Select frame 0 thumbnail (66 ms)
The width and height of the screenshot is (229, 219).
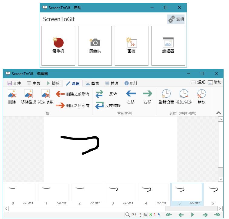coord(20,194)
